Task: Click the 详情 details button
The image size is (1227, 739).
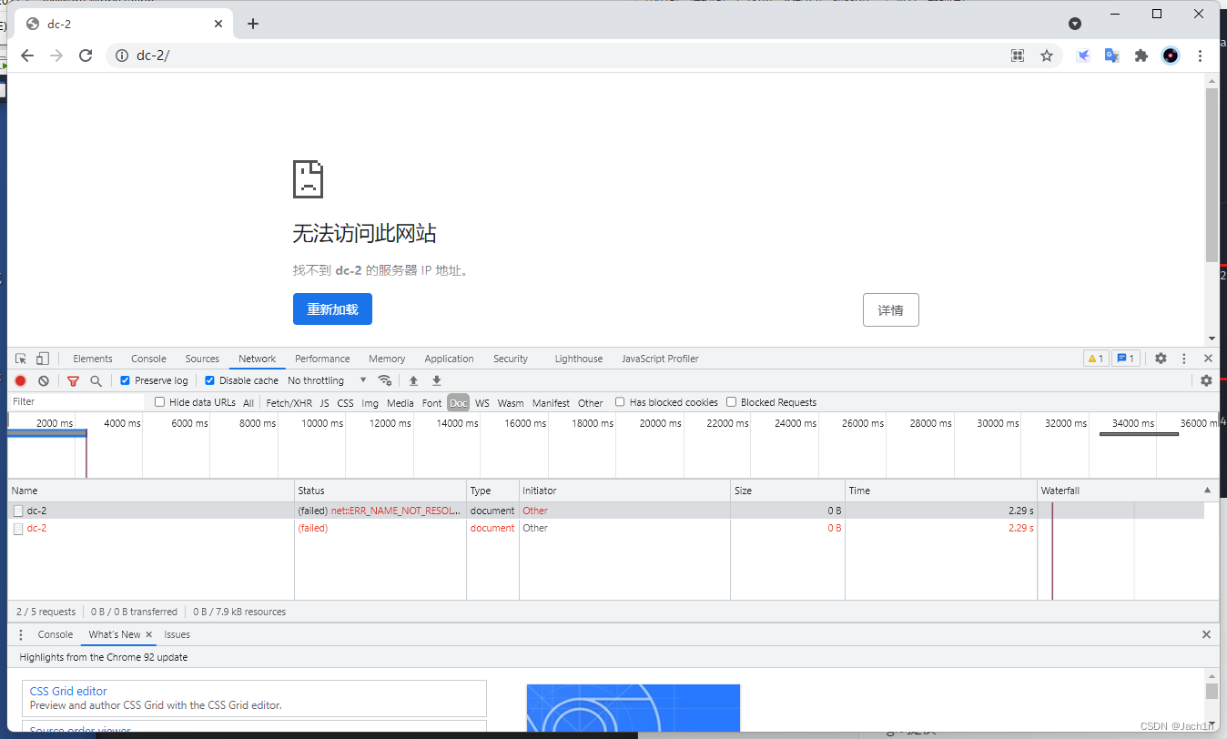Action: pyautogui.click(x=890, y=309)
